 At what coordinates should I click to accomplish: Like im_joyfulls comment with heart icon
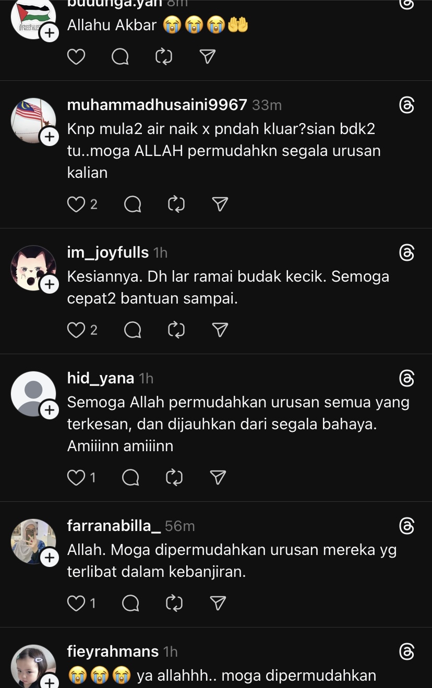(x=76, y=330)
